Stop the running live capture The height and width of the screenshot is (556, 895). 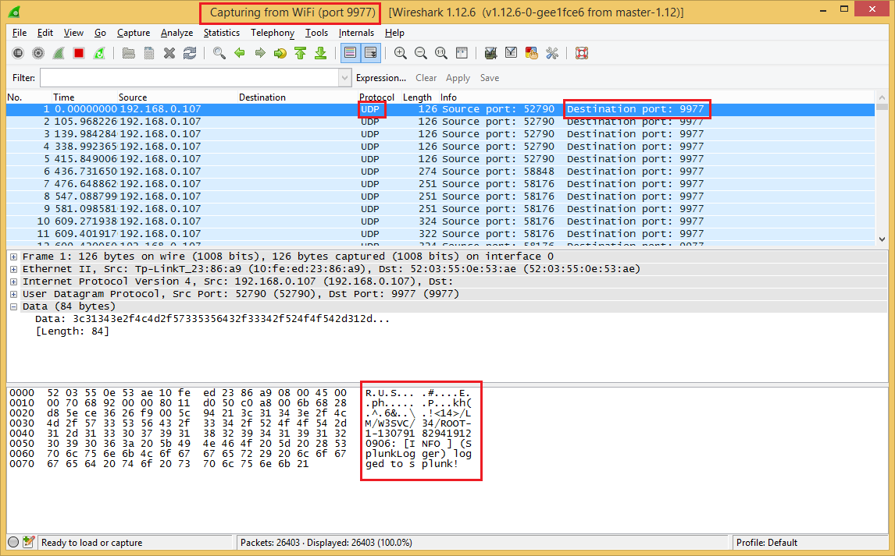coord(79,53)
